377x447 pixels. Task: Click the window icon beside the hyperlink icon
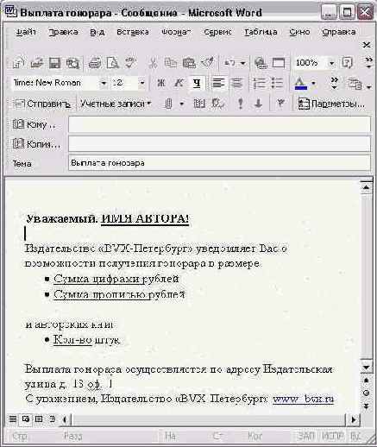point(279,63)
